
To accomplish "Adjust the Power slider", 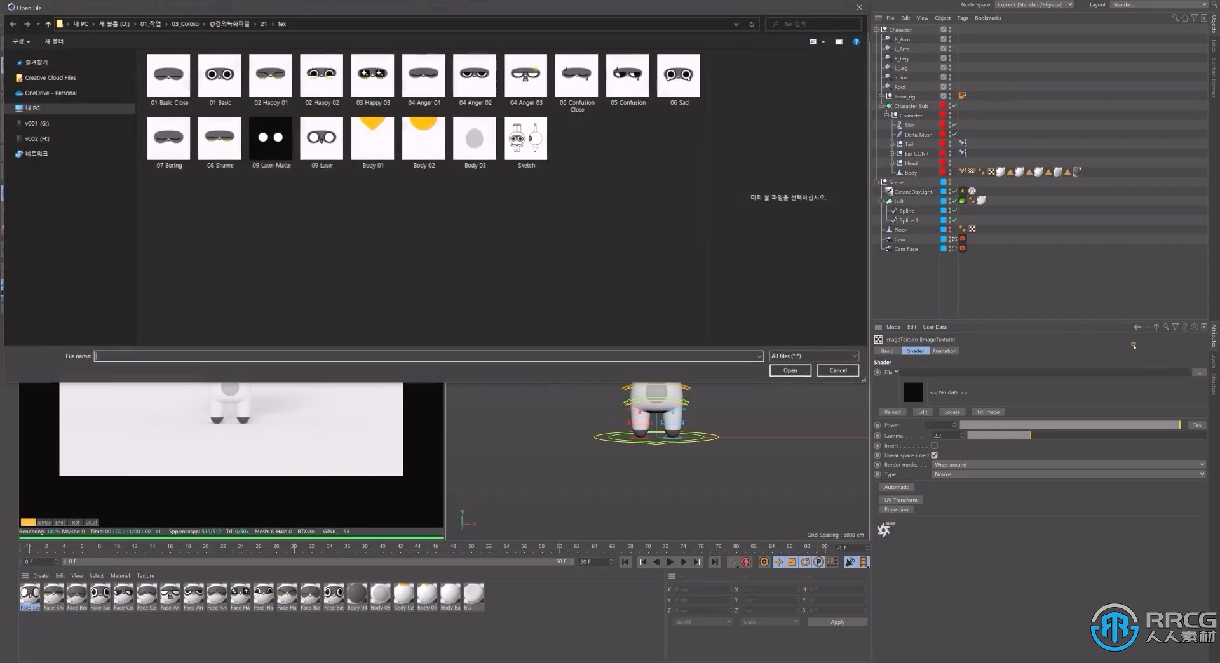I will pos(1070,425).
